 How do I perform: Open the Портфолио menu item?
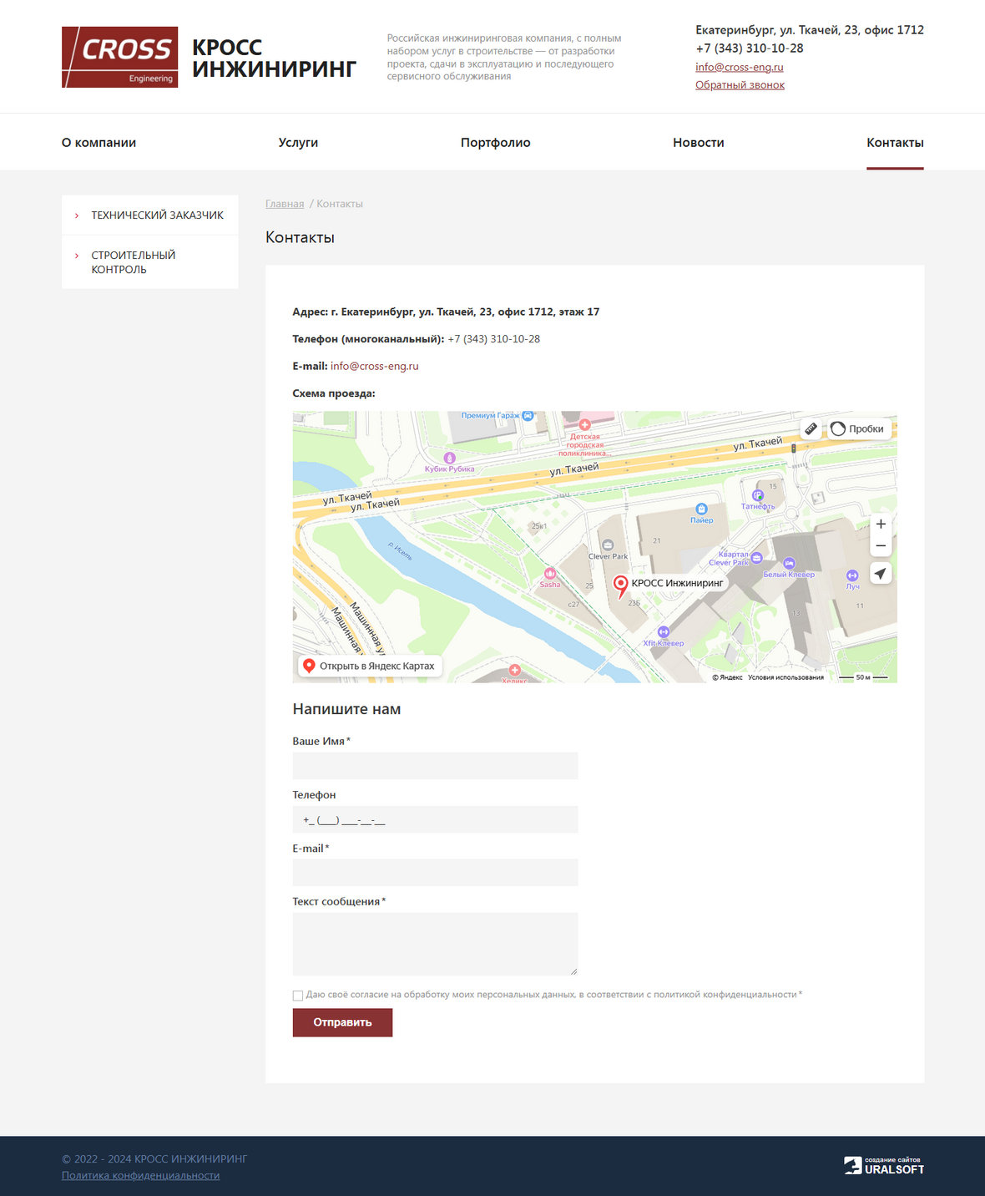(x=495, y=143)
